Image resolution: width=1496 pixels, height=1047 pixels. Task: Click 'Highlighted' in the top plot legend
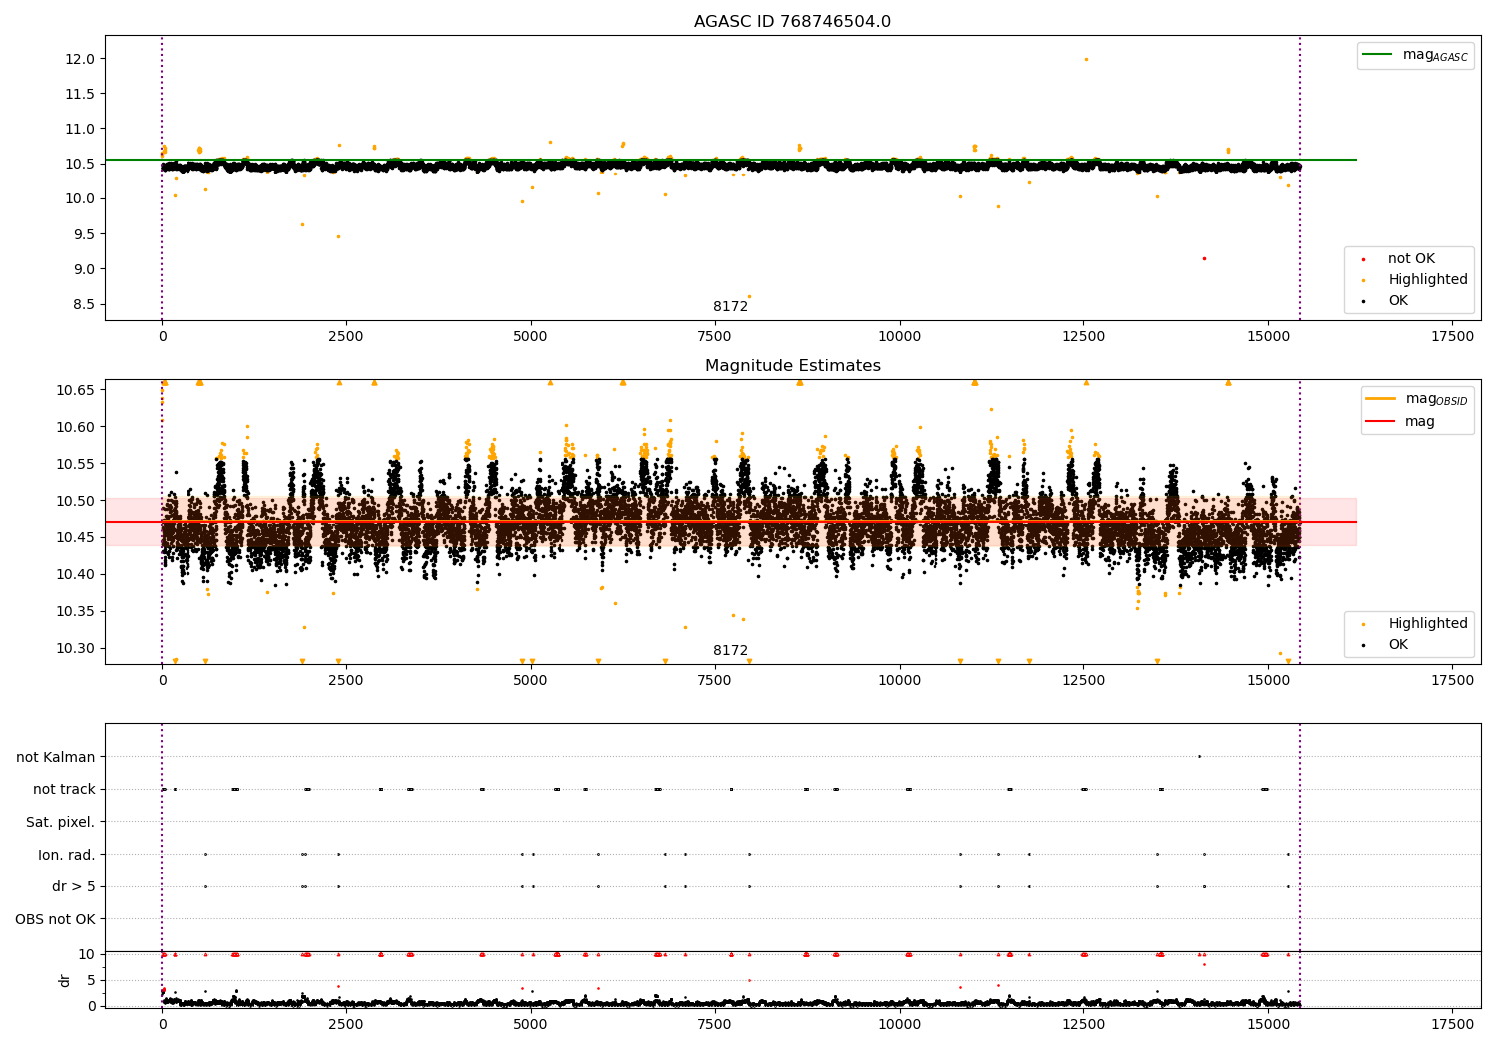tap(1427, 280)
